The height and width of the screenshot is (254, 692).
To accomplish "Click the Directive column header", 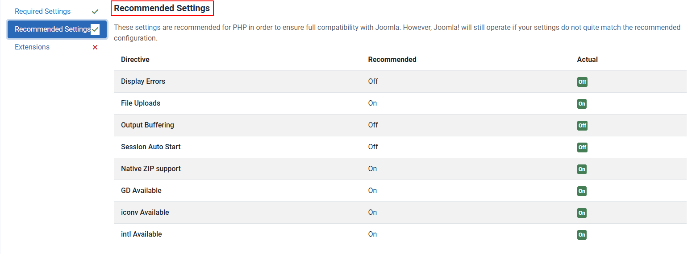I will [135, 59].
